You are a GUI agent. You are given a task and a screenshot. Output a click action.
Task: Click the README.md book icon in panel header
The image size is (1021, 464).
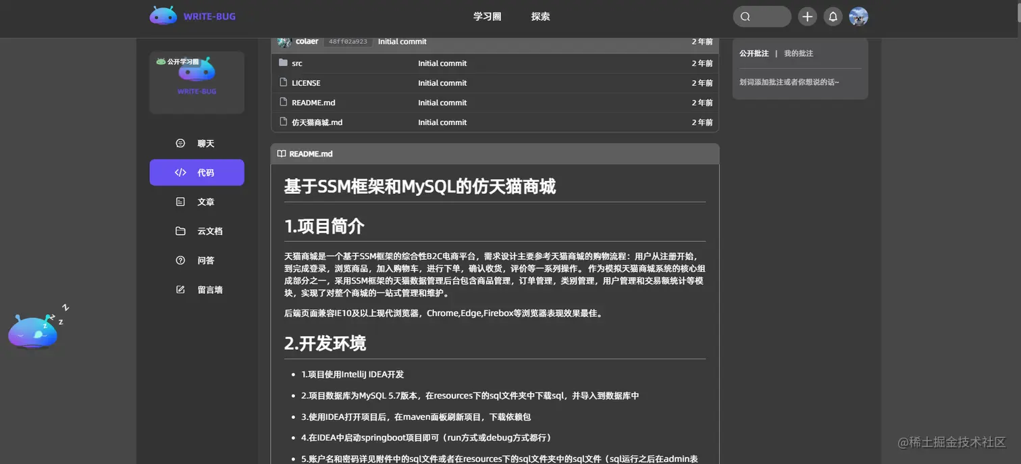click(x=282, y=154)
